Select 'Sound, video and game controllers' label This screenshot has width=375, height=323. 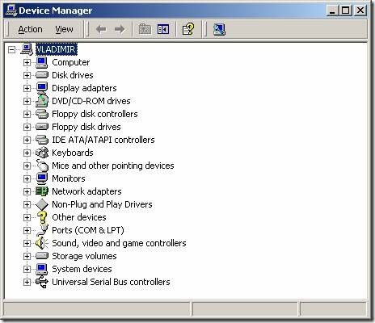click(x=119, y=243)
